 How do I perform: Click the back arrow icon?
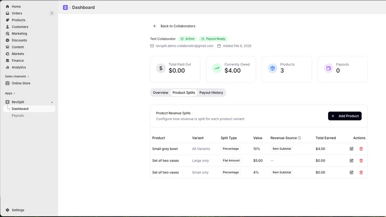155,26
